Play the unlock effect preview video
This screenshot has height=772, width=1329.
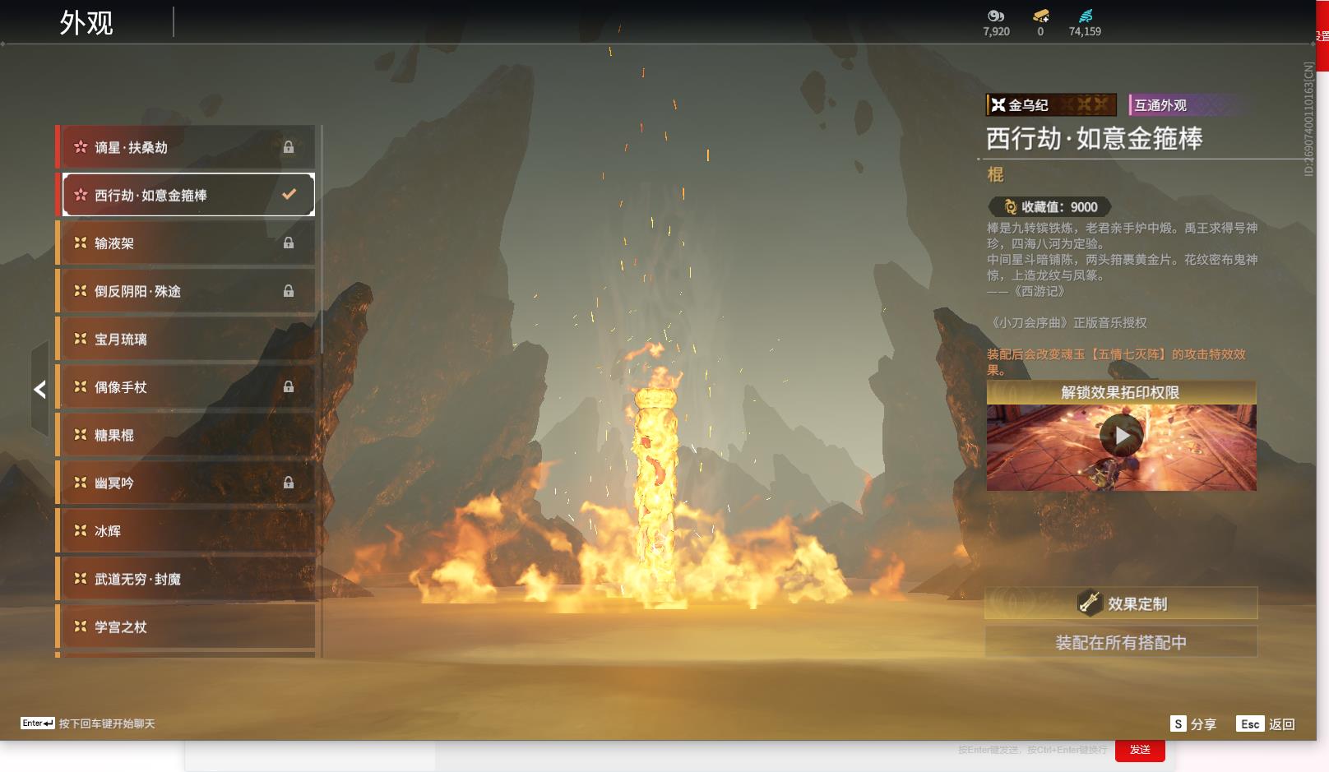tap(1121, 437)
